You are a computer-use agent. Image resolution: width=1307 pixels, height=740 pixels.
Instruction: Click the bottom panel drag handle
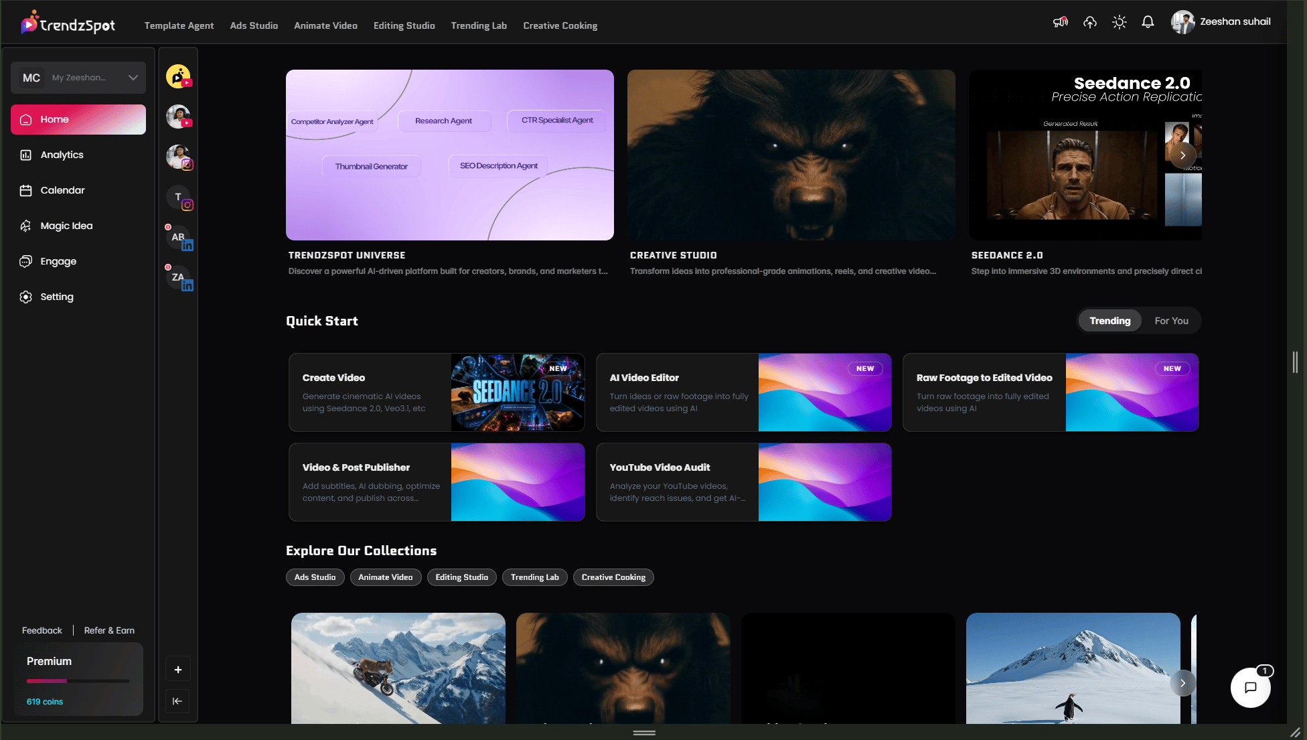pos(644,733)
